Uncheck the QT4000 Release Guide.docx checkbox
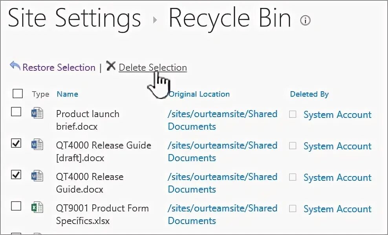This screenshot has width=388, height=235. [16, 174]
